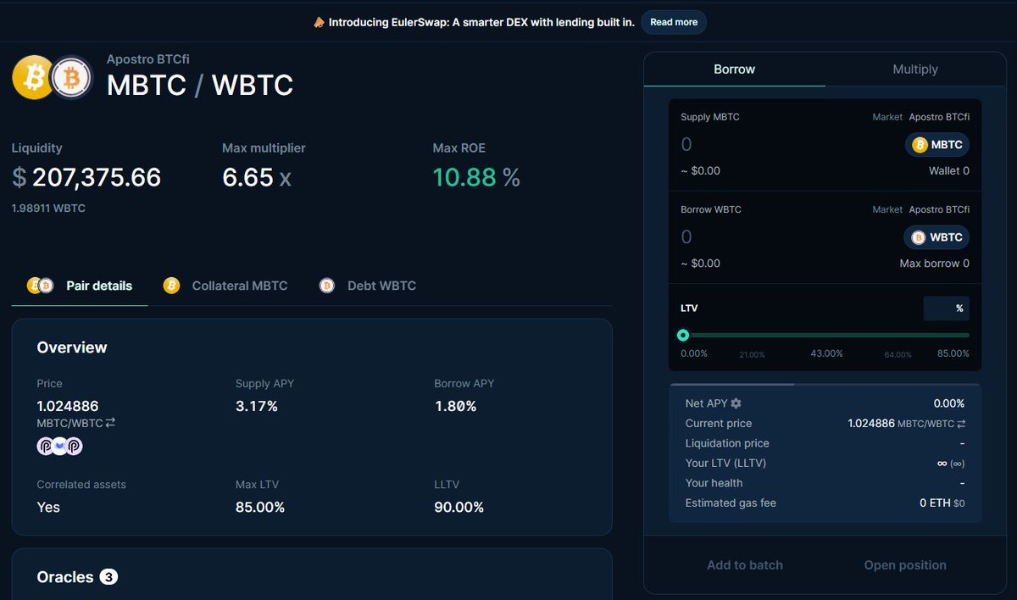Screen dimensions: 1017x600
Task: Click the MBTC coin icon in page header
Action: [x=34, y=78]
